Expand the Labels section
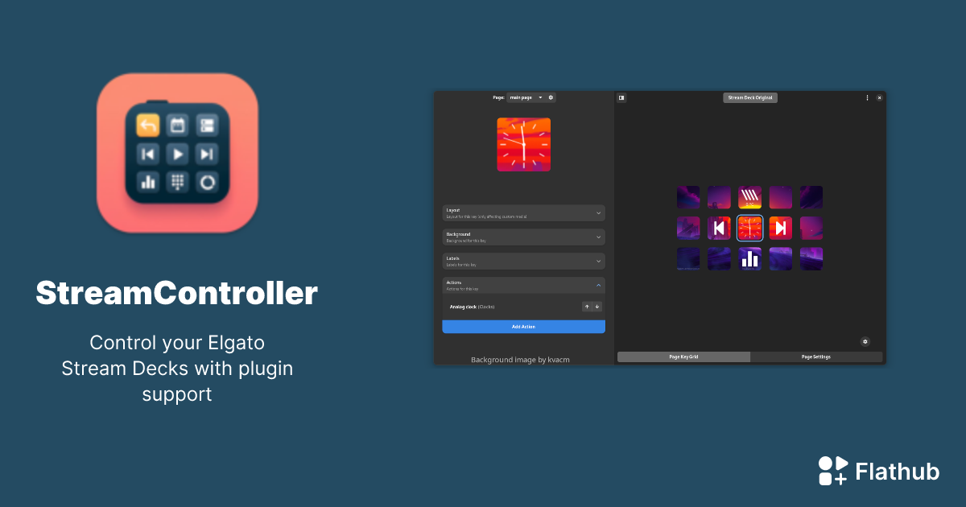The width and height of the screenshot is (966, 507). tap(523, 261)
